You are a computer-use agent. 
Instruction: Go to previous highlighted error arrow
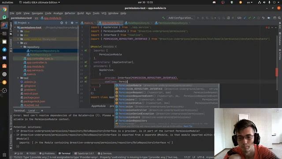click(272, 27)
